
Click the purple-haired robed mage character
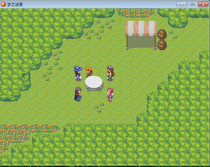click(x=78, y=94)
